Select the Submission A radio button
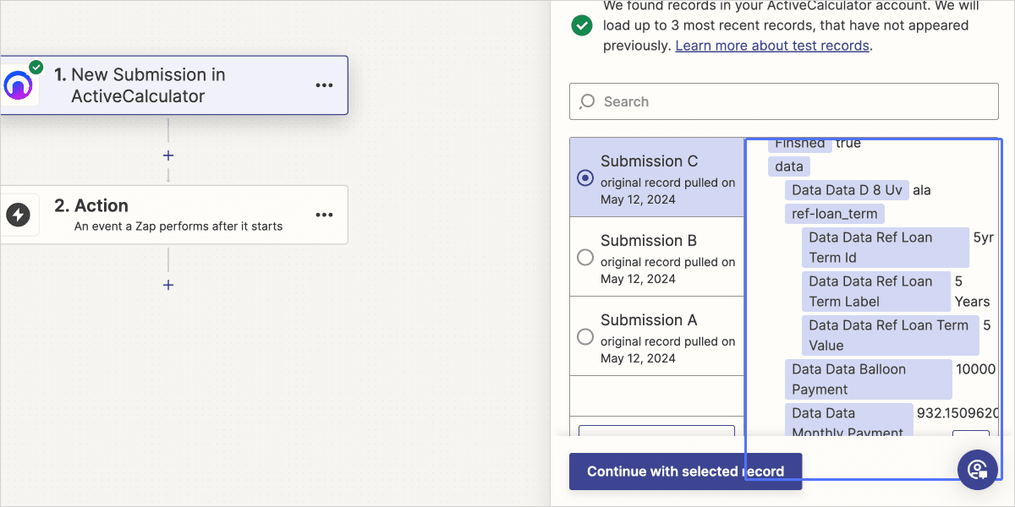Image resolution: width=1015 pixels, height=507 pixels. point(584,336)
